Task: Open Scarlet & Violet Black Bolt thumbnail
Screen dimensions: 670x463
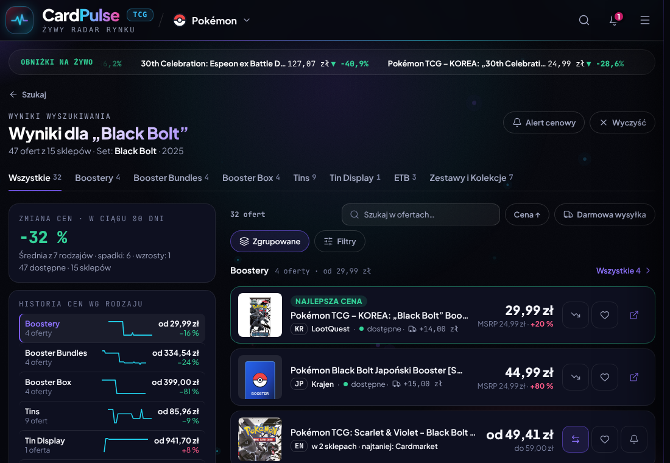Action: pos(260,439)
